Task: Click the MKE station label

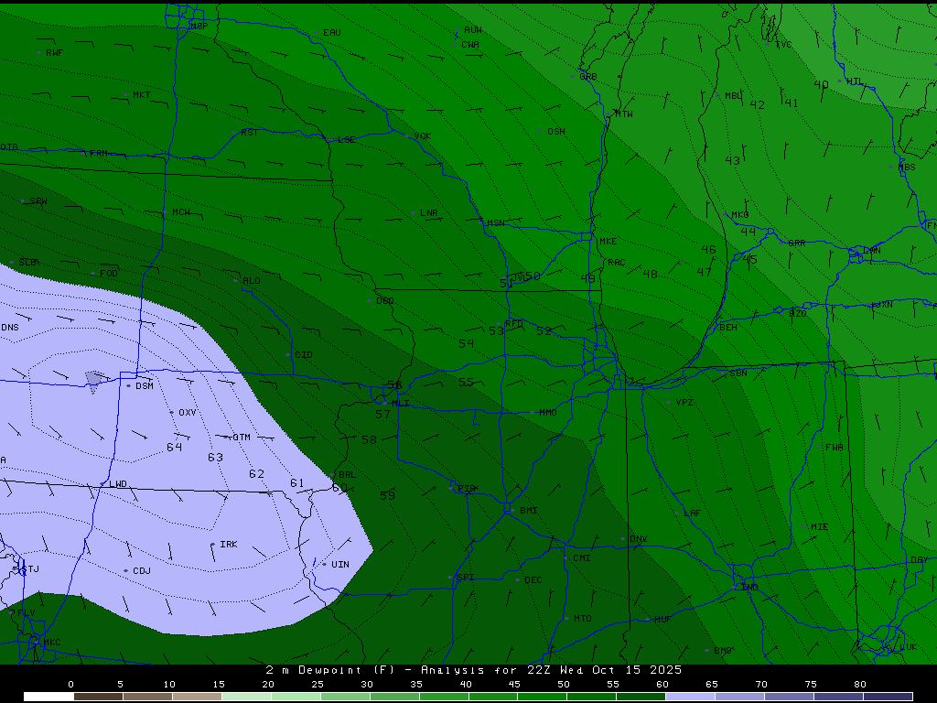Action: click(608, 242)
